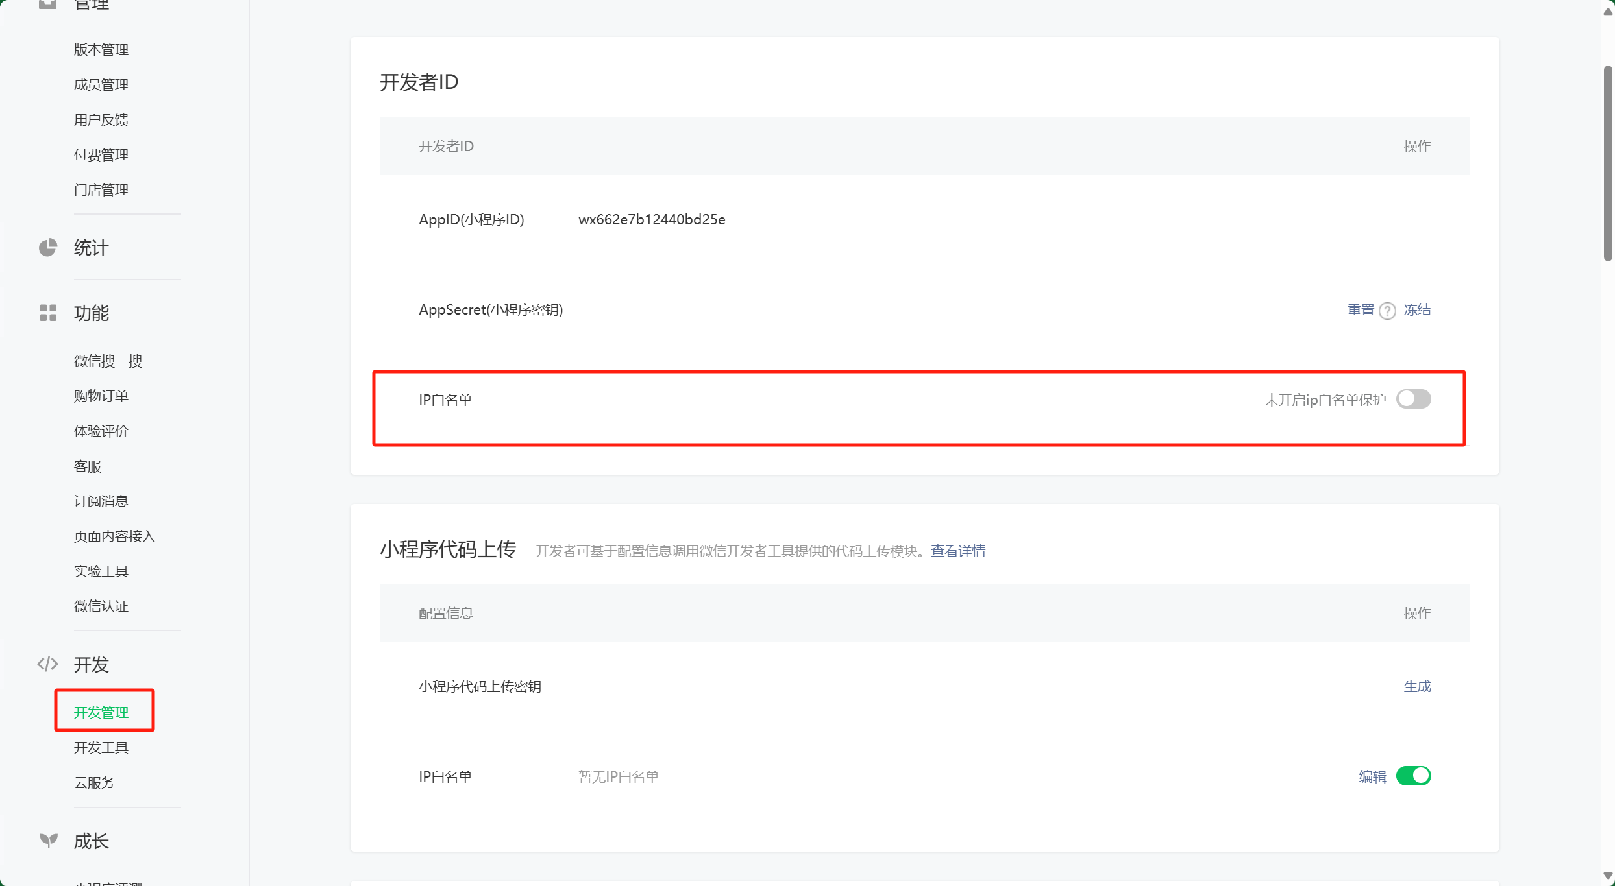The width and height of the screenshot is (1615, 886).
Task: Click the 管理 icon at sidebar top
Action: (x=48, y=5)
